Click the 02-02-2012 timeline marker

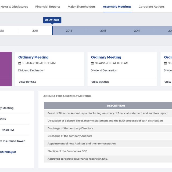pos(52,20)
